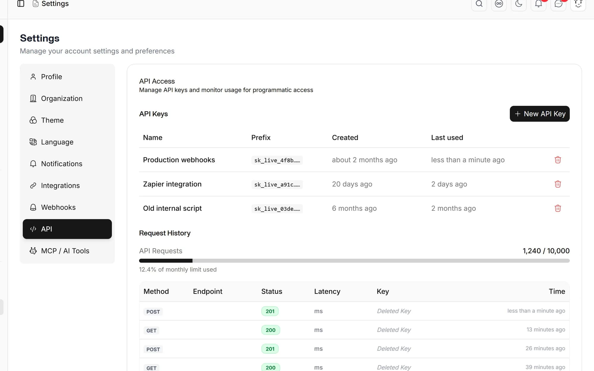Delete the Old internal script key

coord(558,208)
